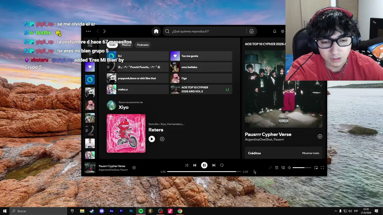Image resolution: width=383 pixels, height=215 pixels.
Task: Open Liked Songs heart in the sidebar
Action: [90, 67]
